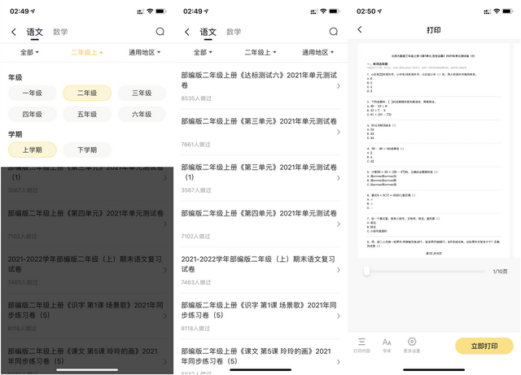Open search on the test paper list screen

click(334, 32)
